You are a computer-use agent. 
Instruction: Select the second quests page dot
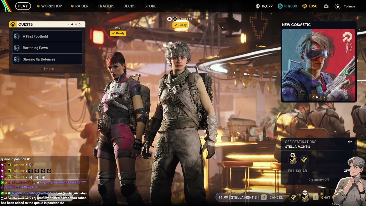[x=76, y=25]
